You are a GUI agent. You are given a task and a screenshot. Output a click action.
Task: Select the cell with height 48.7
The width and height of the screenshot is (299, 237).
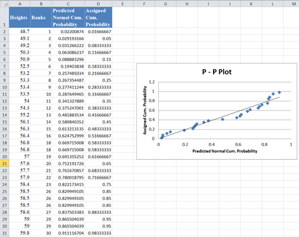(x=19, y=31)
